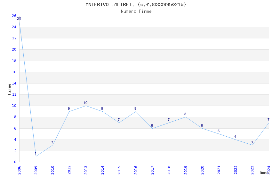Click the data label 5 for 2021
Viewport: 272px width, 176px height.
[x=219, y=131]
